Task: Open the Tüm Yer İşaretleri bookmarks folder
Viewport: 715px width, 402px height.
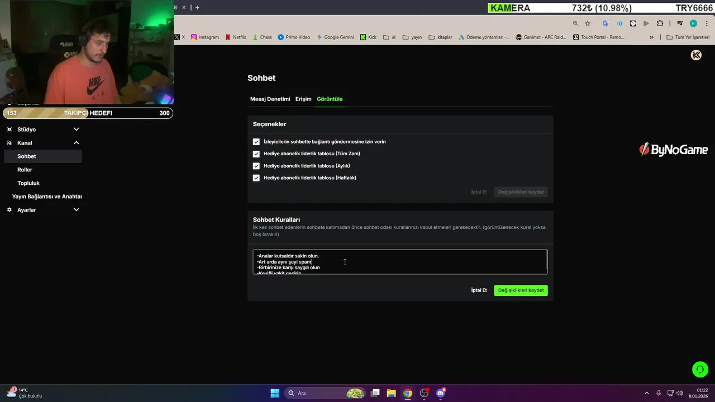Action: coord(688,37)
